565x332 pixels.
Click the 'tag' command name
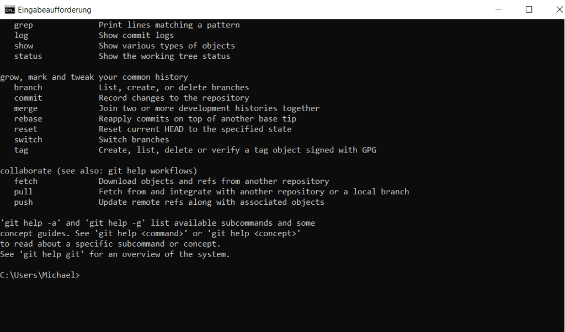pos(21,150)
